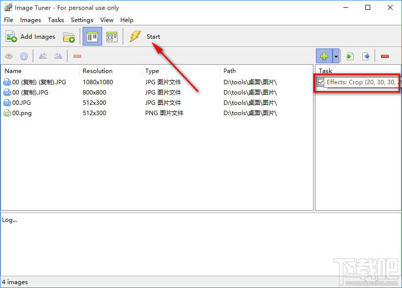Select the Effects: Crop task entry
Screen dimensions: 402x288
point(363,82)
